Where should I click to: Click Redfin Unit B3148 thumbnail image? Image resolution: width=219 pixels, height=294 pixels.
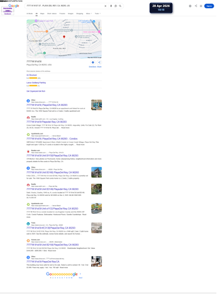pyautogui.click(x=97, y=189)
